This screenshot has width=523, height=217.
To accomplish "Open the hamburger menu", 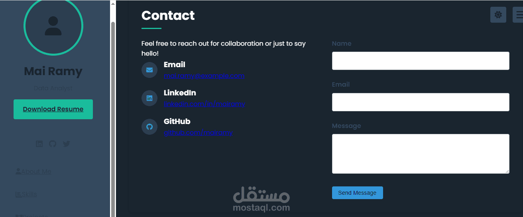I will 519,15.
